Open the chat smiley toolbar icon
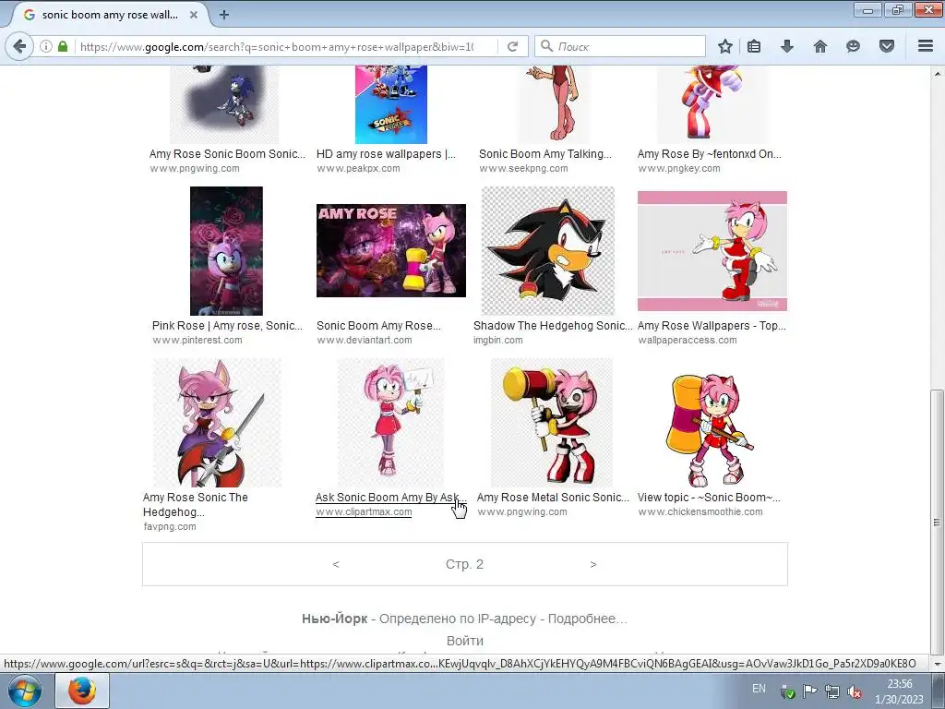 [x=853, y=46]
